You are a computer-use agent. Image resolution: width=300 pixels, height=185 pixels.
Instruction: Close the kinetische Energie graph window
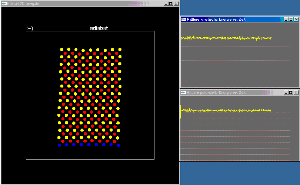(296, 20)
